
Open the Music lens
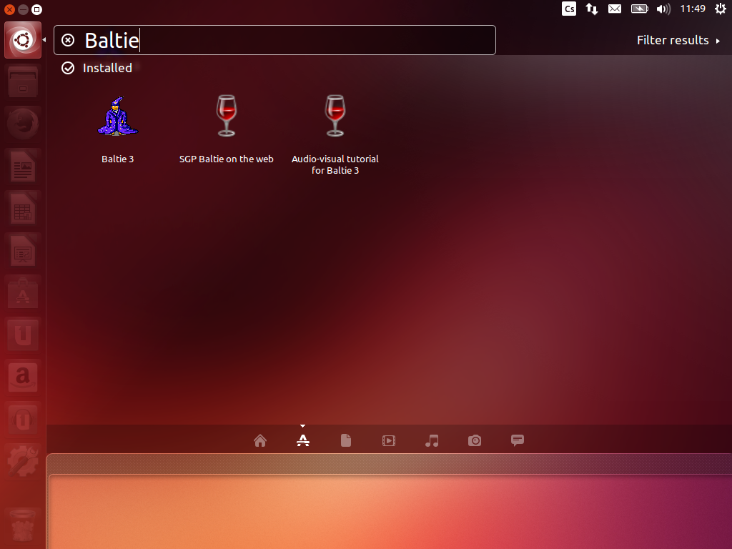[x=432, y=440]
